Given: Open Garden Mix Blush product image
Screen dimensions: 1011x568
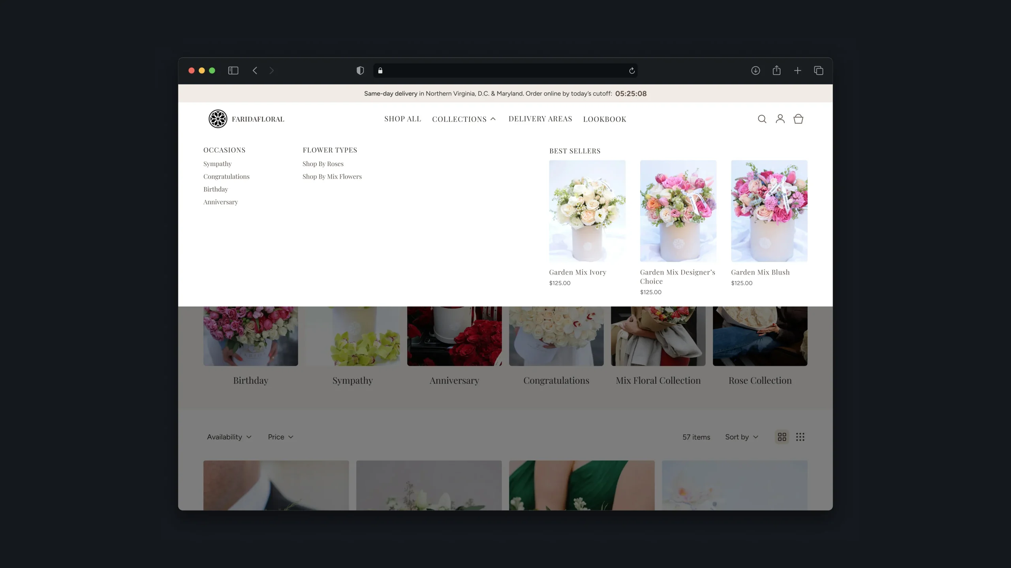Looking at the screenshot, I should [769, 211].
